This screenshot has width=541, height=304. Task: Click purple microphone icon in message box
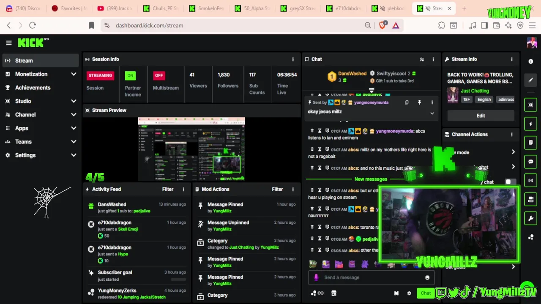coord(316,277)
